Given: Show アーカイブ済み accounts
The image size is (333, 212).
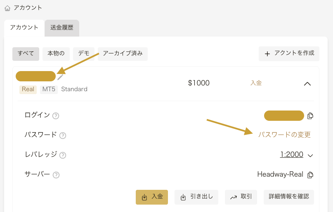Looking at the screenshot, I should (123, 54).
